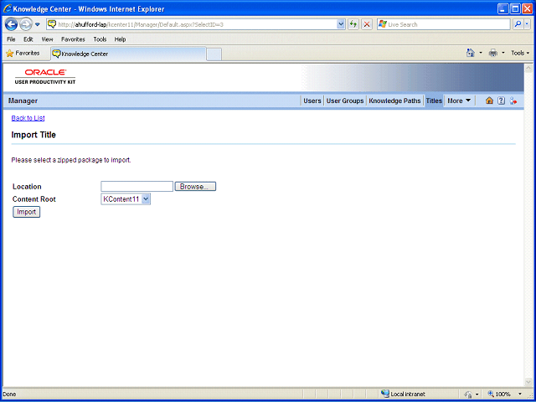Open the View menu
The image size is (536, 402).
click(x=47, y=39)
